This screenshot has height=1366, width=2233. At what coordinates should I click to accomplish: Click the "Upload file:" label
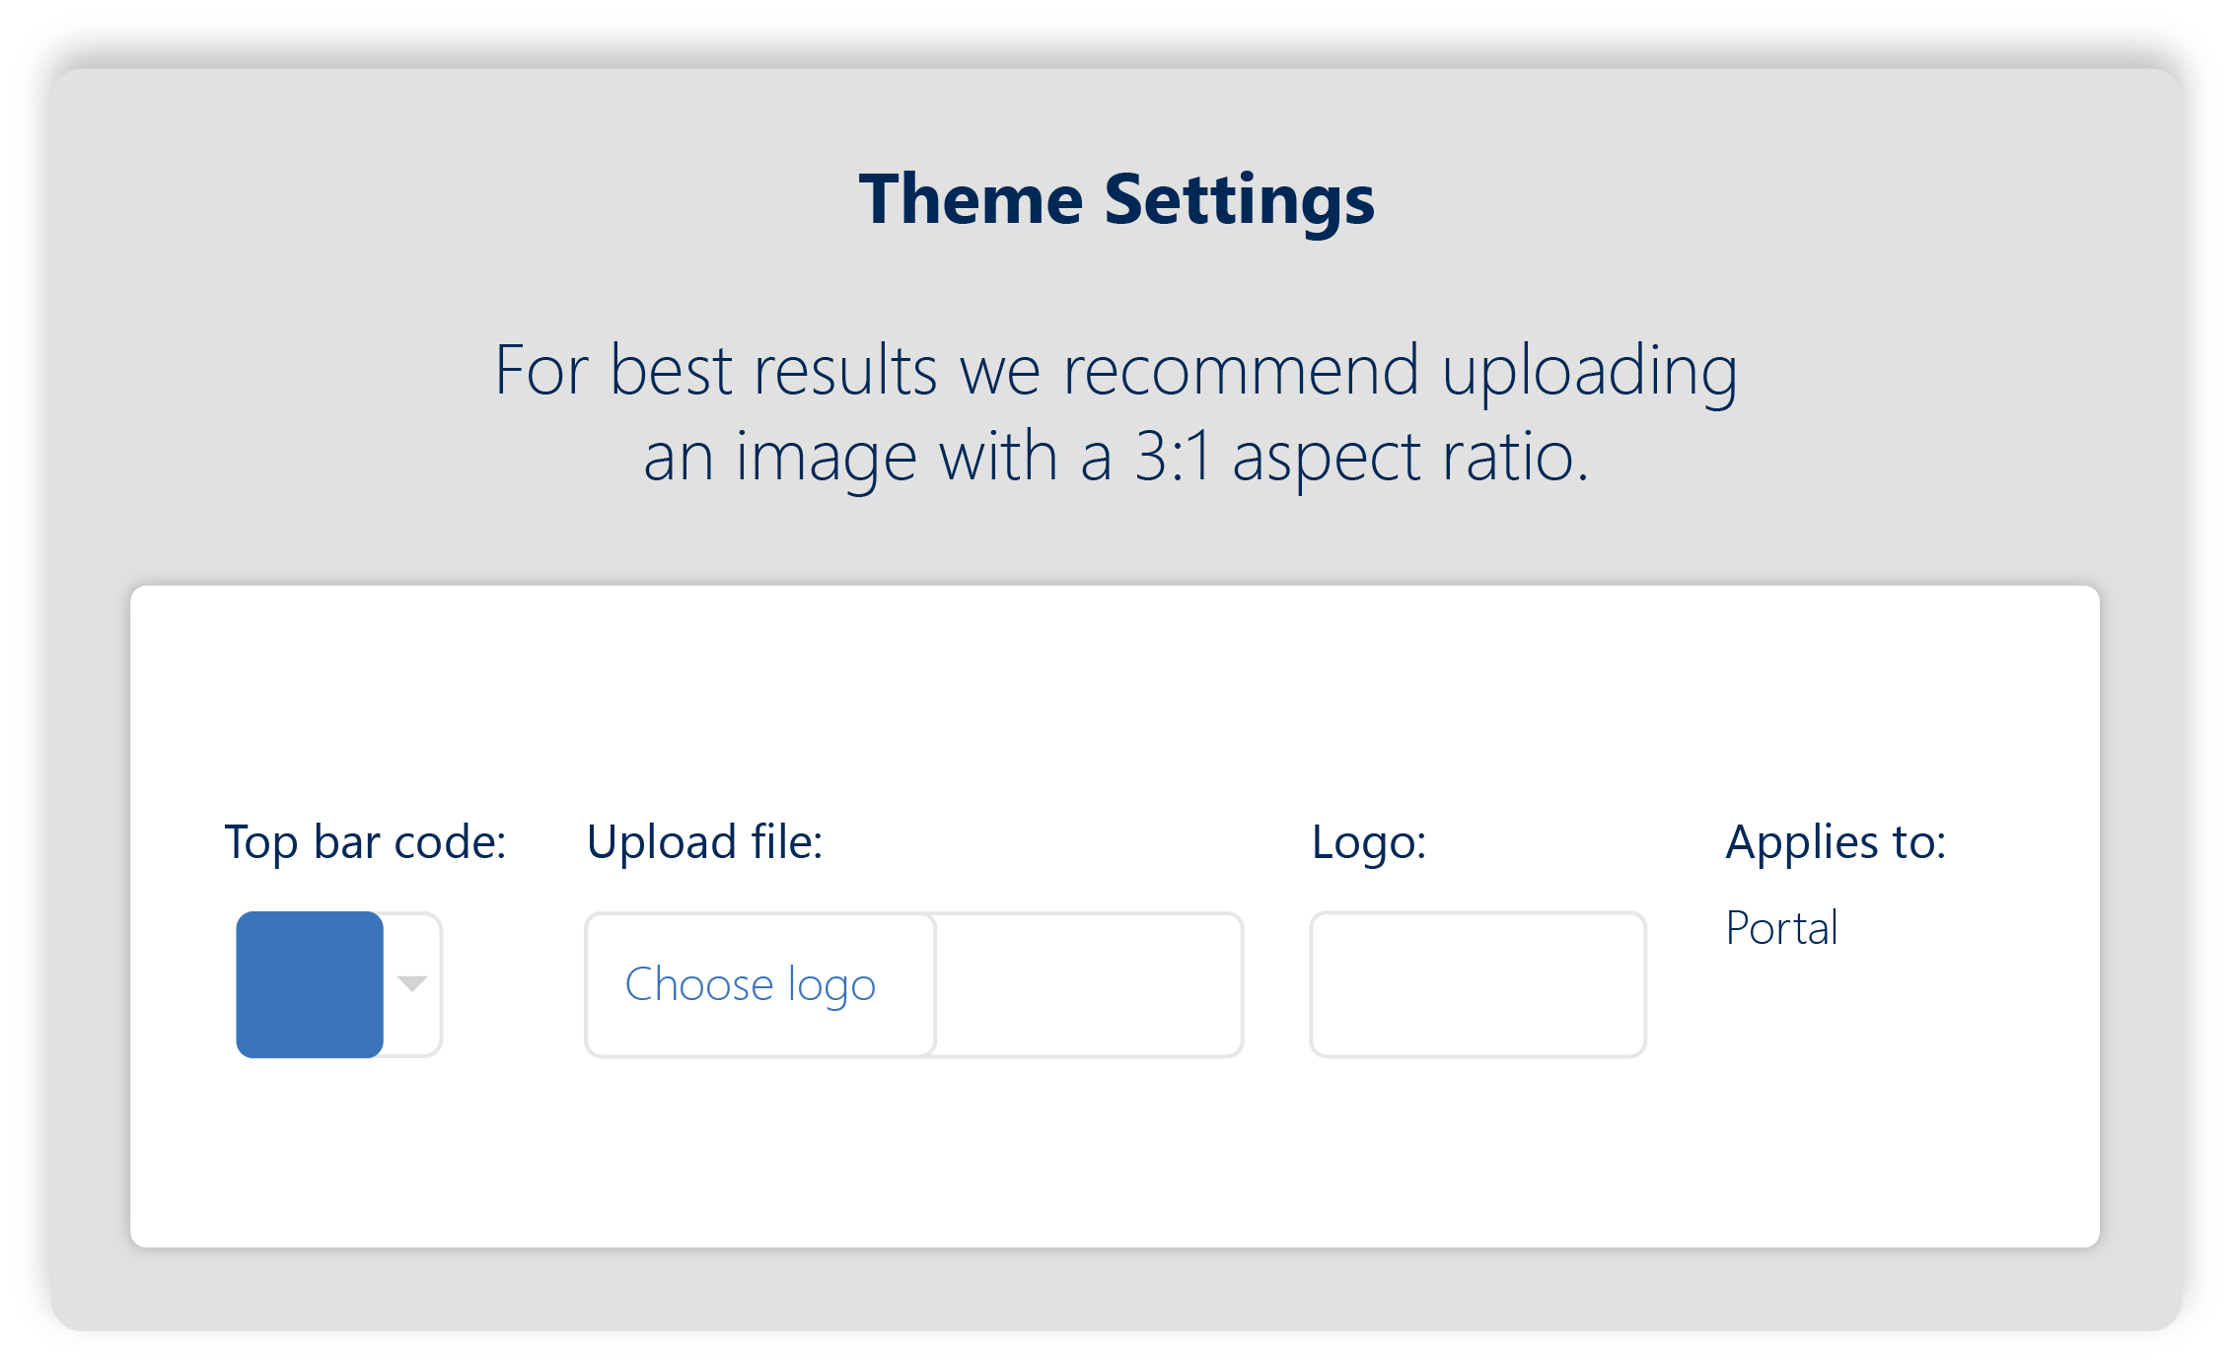tap(704, 842)
